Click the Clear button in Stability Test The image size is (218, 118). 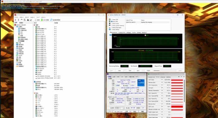130,70
